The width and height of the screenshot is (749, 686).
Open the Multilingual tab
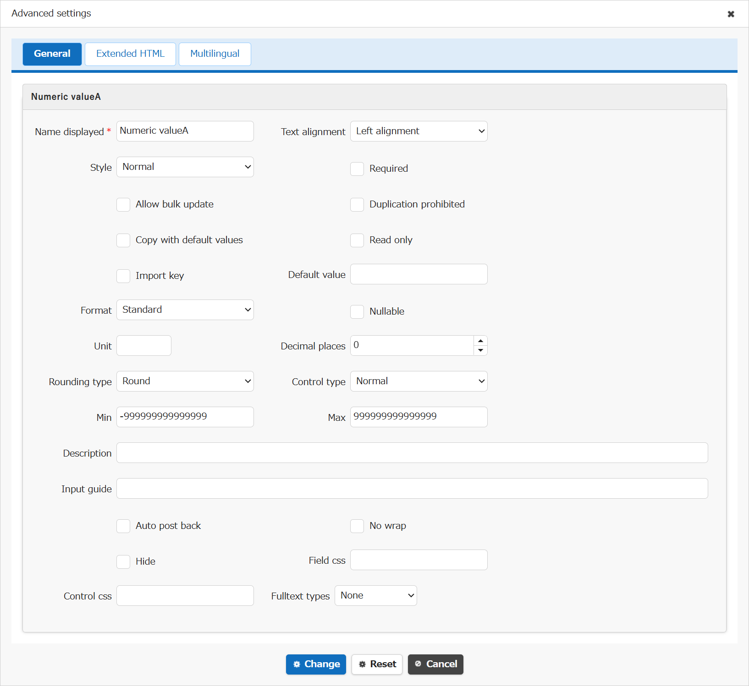[x=215, y=54]
